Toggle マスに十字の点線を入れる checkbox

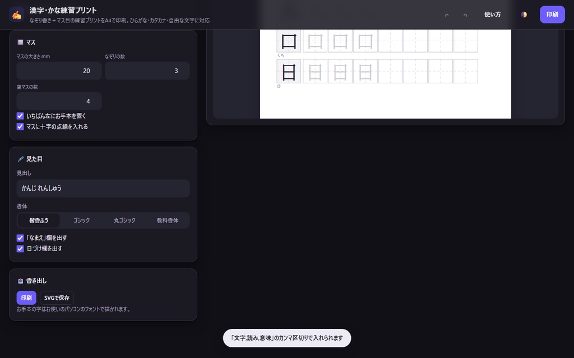point(20,127)
